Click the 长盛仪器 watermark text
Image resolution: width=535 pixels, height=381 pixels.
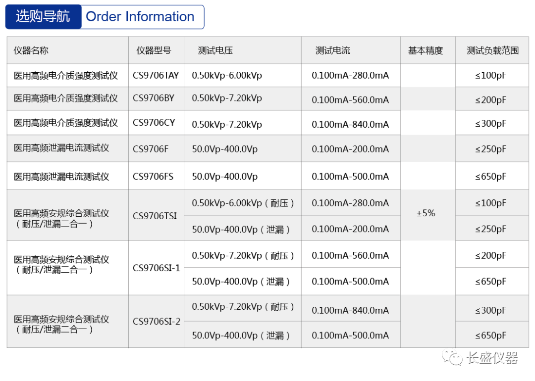coord(492,358)
